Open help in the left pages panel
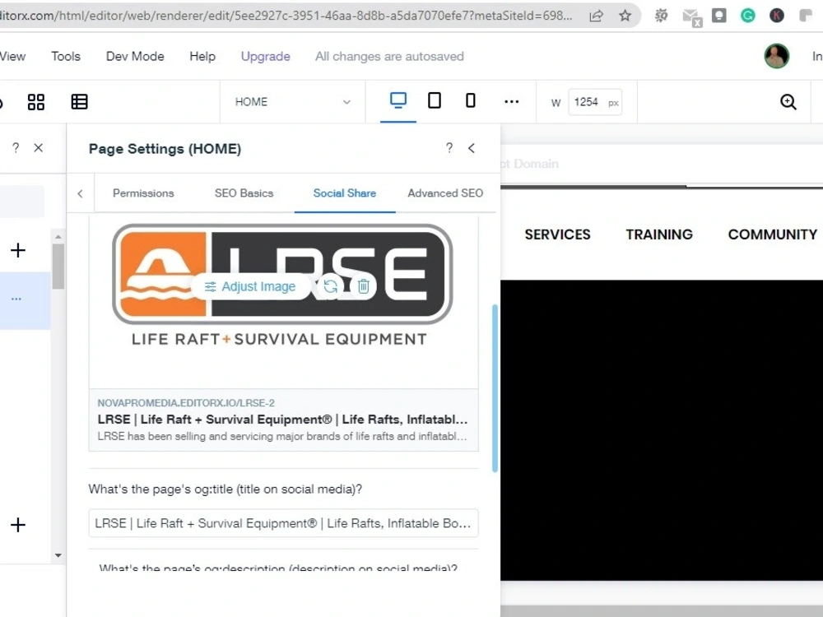This screenshot has height=617, width=823. [16, 148]
